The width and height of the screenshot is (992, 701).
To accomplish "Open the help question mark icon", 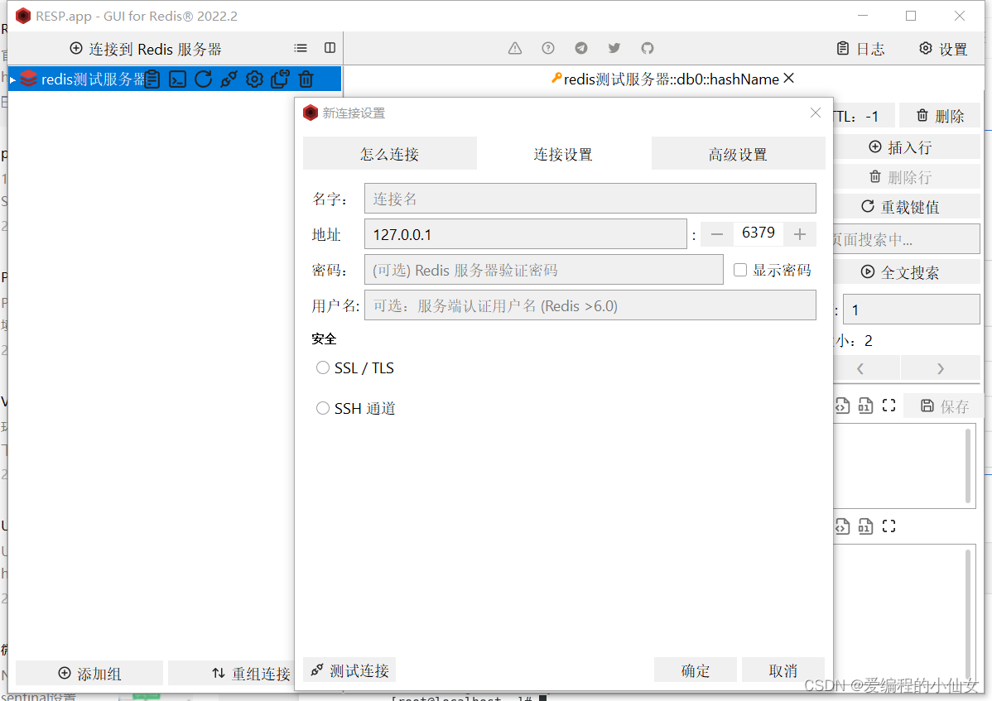I will coord(548,48).
